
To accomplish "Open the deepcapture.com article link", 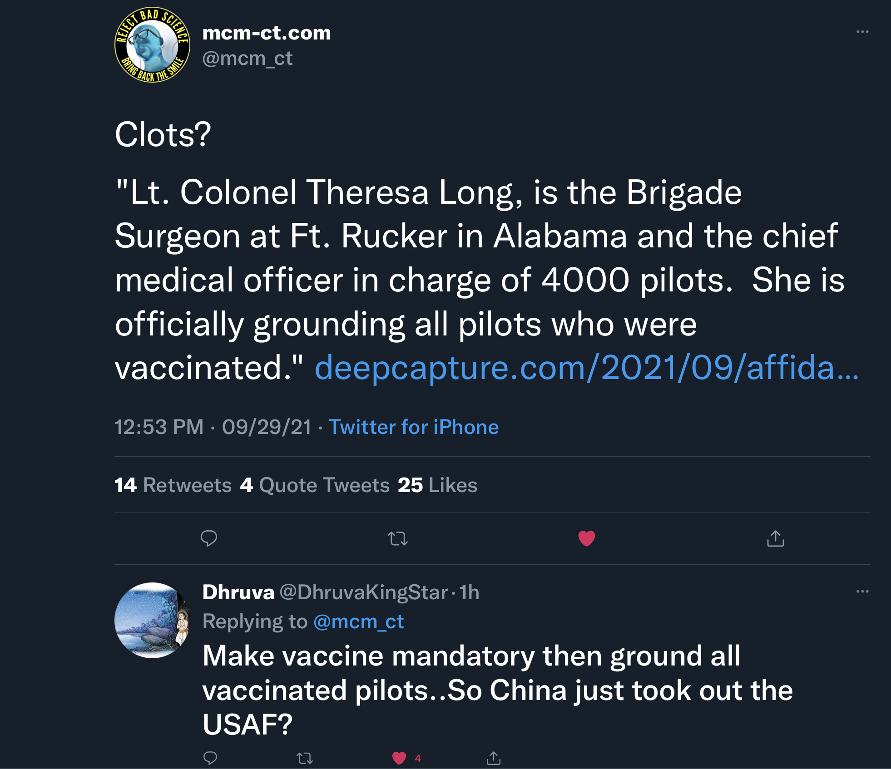I will pyautogui.click(x=586, y=367).
